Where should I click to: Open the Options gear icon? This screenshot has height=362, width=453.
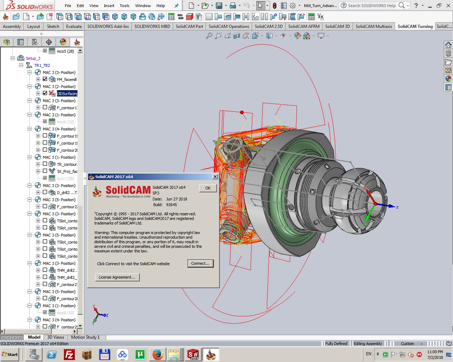click(293, 6)
